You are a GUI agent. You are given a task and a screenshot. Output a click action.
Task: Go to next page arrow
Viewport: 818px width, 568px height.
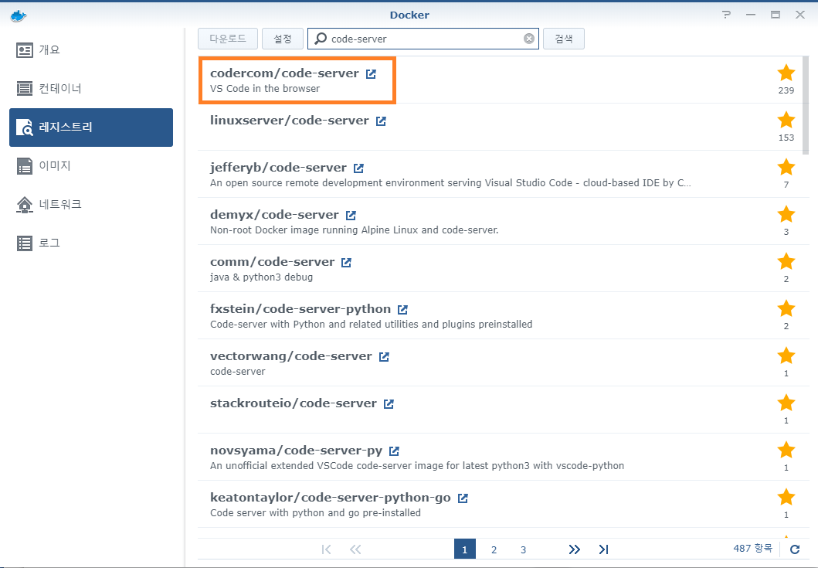pos(575,549)
